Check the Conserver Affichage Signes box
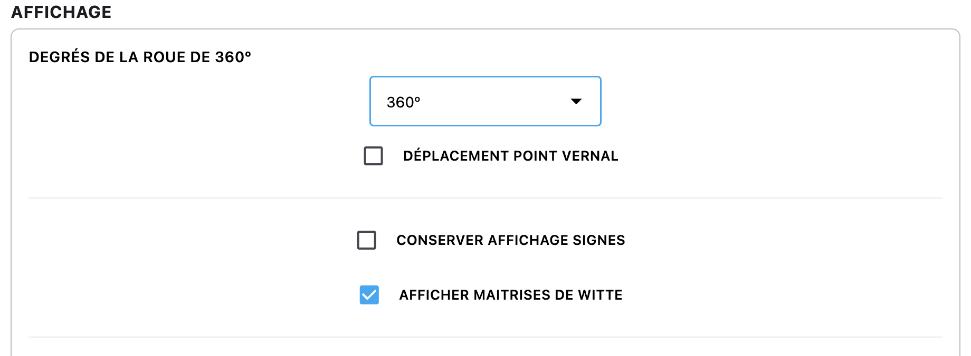The height and width of the screenshot is (356, 971). 367,240
